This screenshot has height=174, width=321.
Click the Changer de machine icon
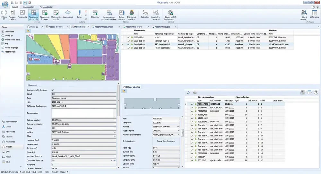(132, 14)
